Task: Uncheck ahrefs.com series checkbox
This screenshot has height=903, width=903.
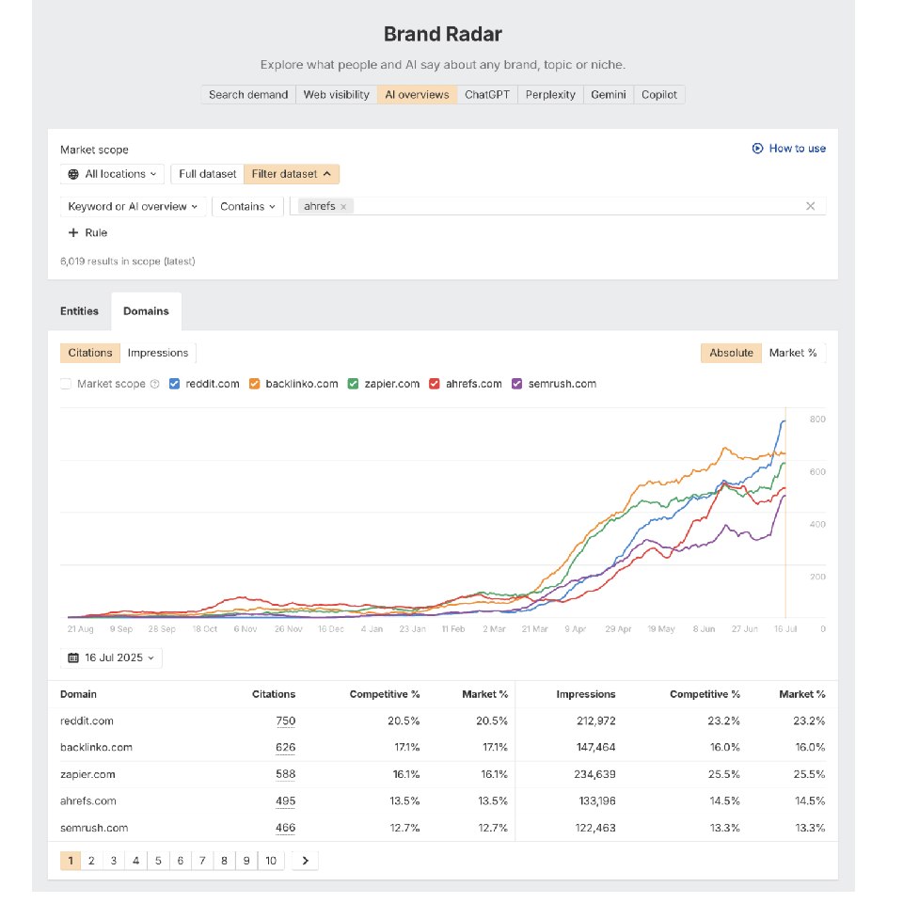Action: 435,384
